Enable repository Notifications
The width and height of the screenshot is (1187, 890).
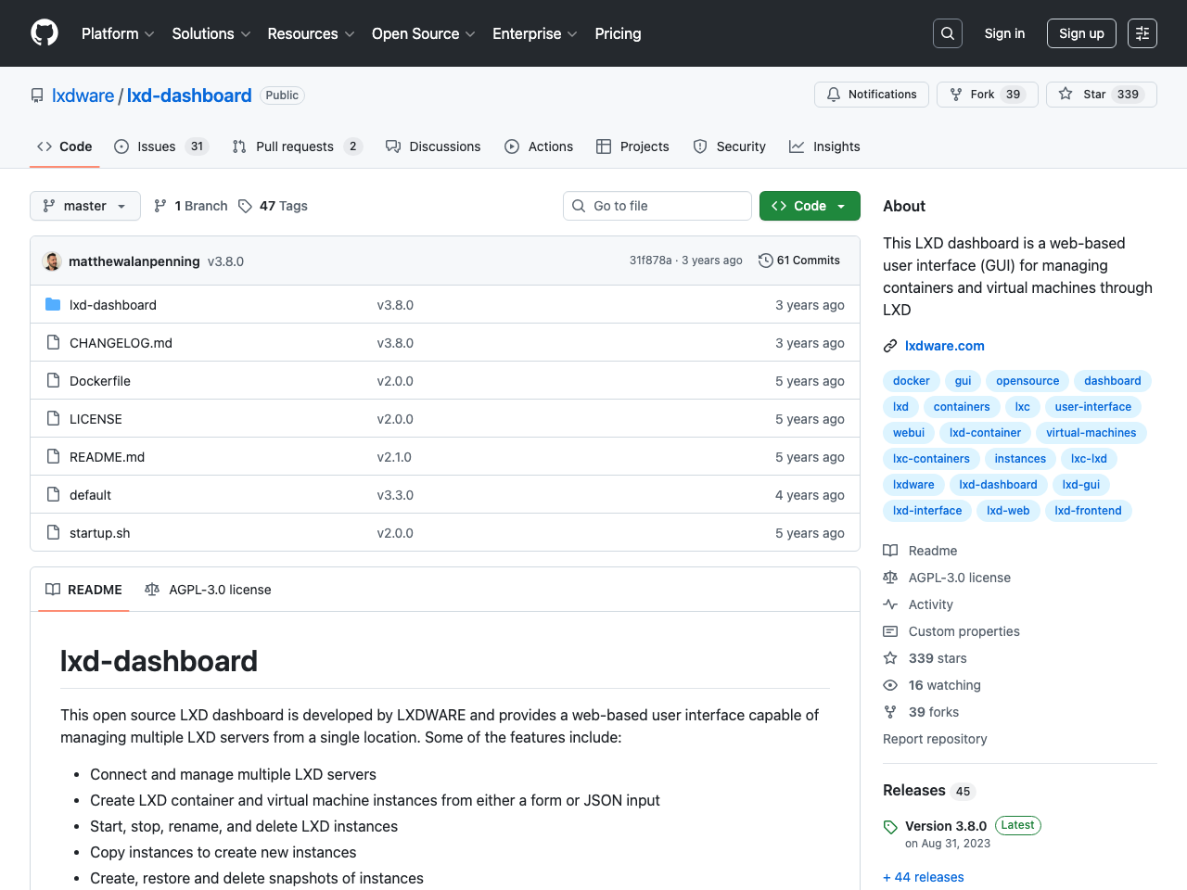point(871,94)
